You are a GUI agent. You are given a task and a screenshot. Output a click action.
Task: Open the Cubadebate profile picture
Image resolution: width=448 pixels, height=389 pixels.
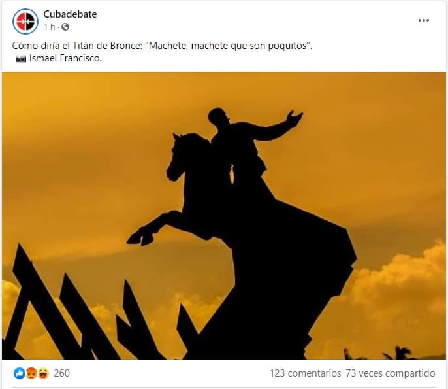(25, 21)
